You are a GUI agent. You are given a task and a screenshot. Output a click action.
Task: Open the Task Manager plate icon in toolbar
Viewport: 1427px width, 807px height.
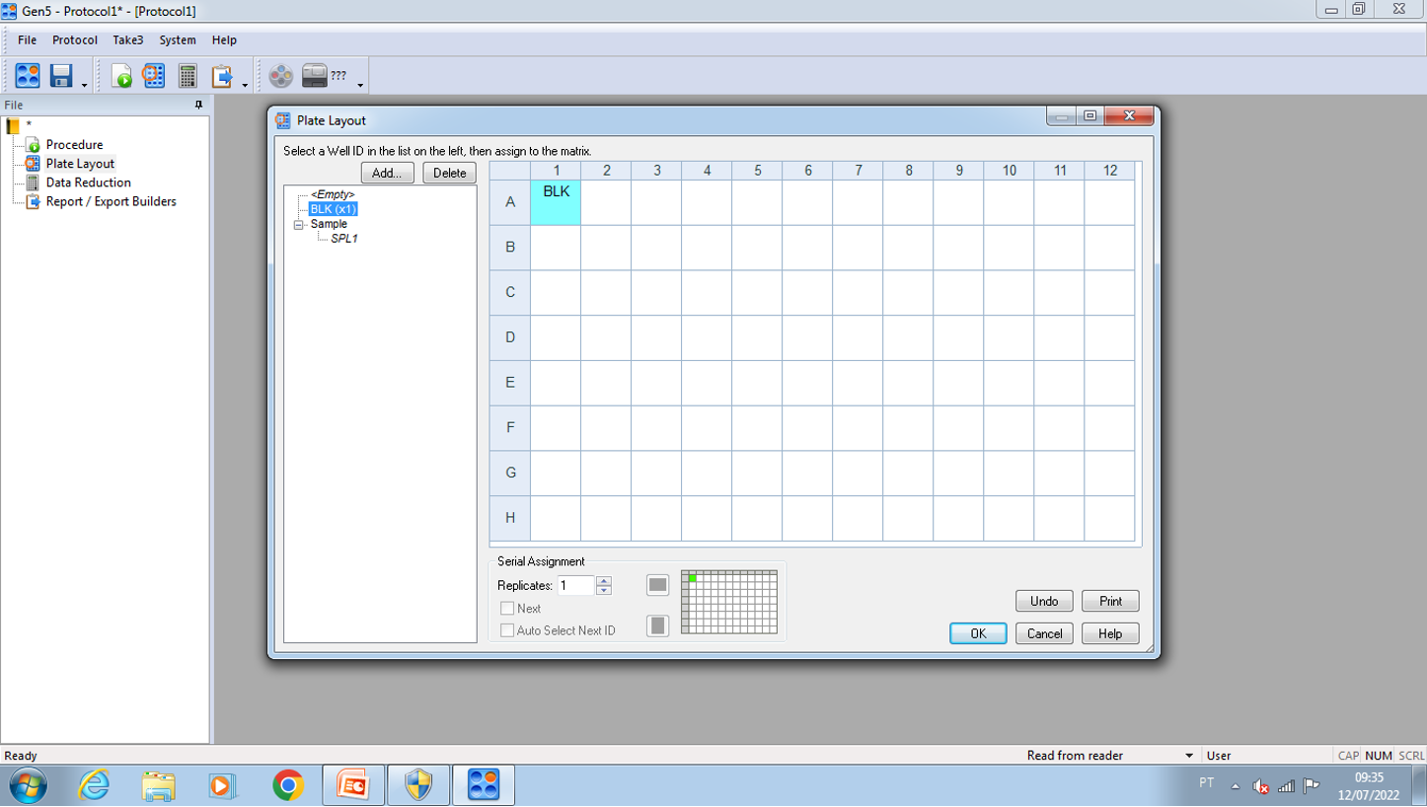point(28,75)
